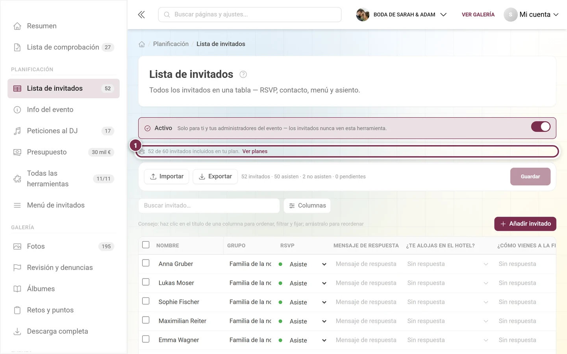Check the box for Maximilian Reiter
This screenshot has height=354, width=567.
coord(146,320)
